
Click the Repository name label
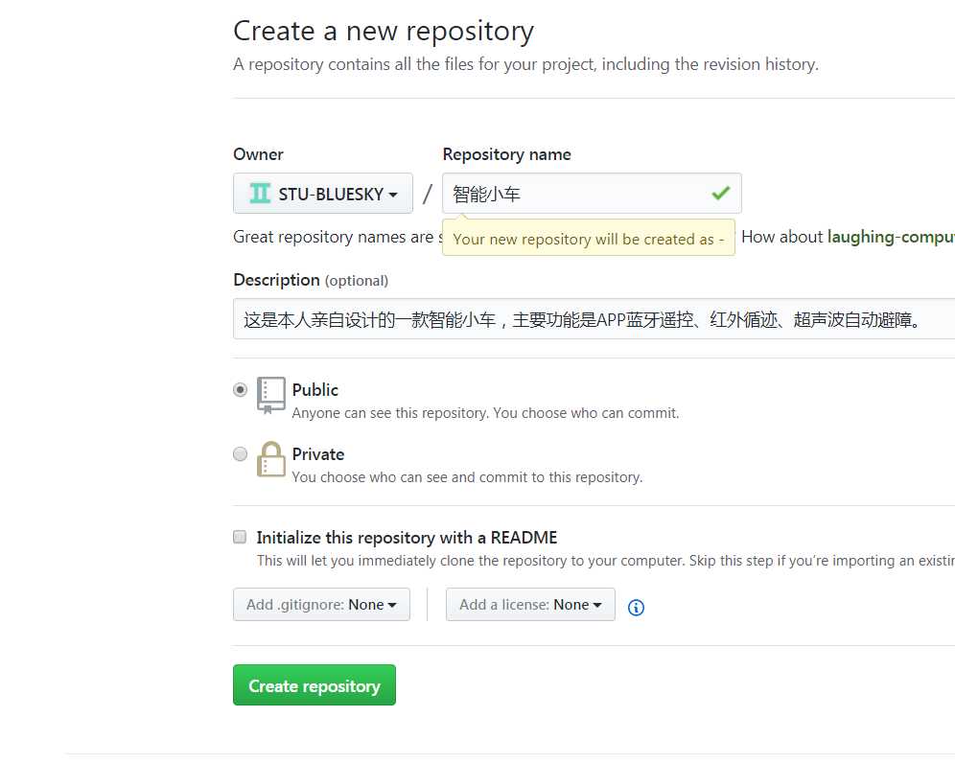point(506,154)
